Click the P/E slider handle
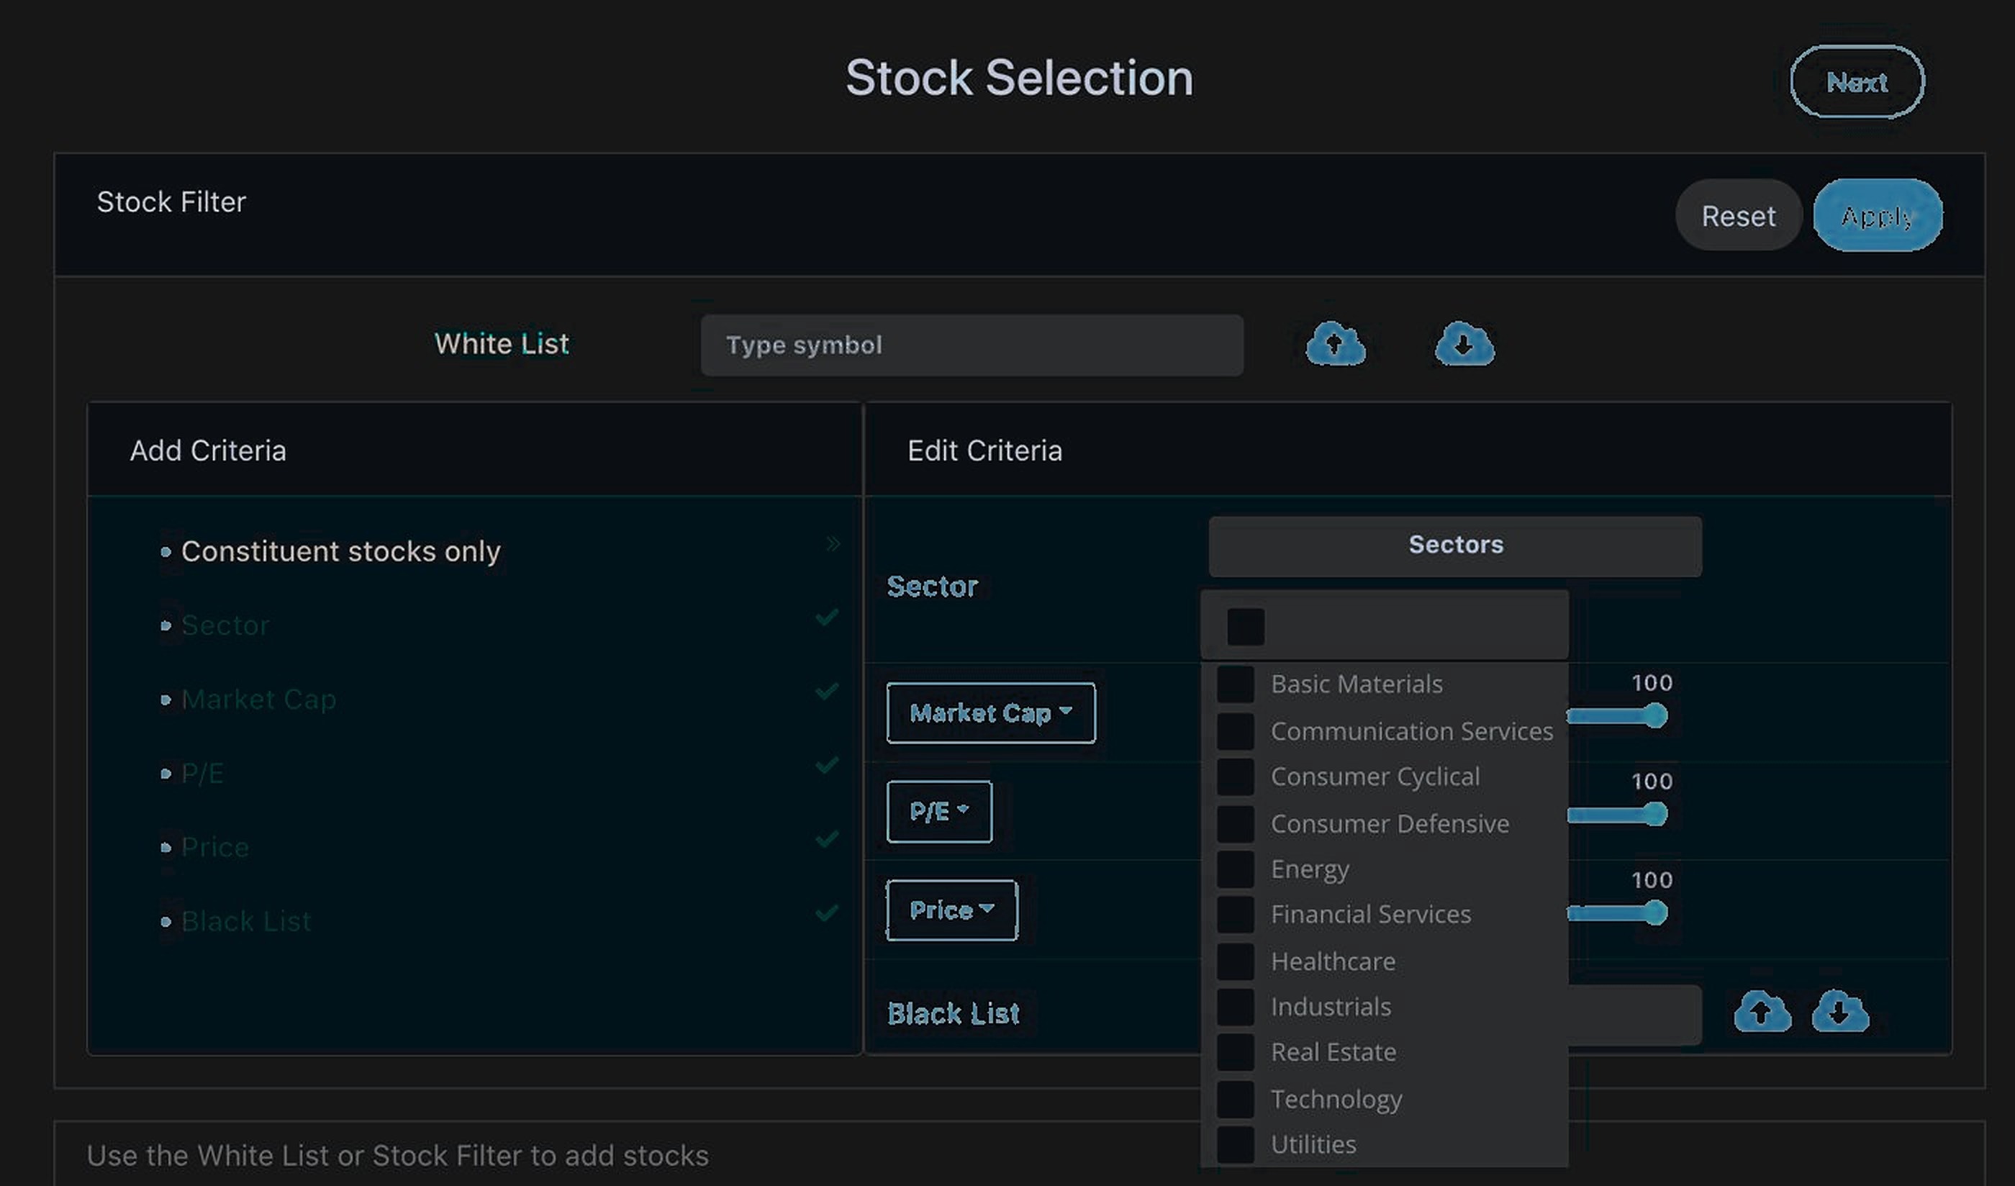Screen dimensions: 2015x1186 pyautogui.click(x=1655, y=814)
